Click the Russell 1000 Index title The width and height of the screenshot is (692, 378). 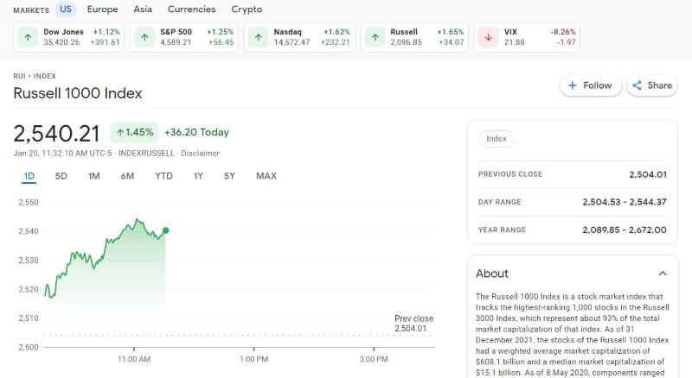[x=78, y=93]
